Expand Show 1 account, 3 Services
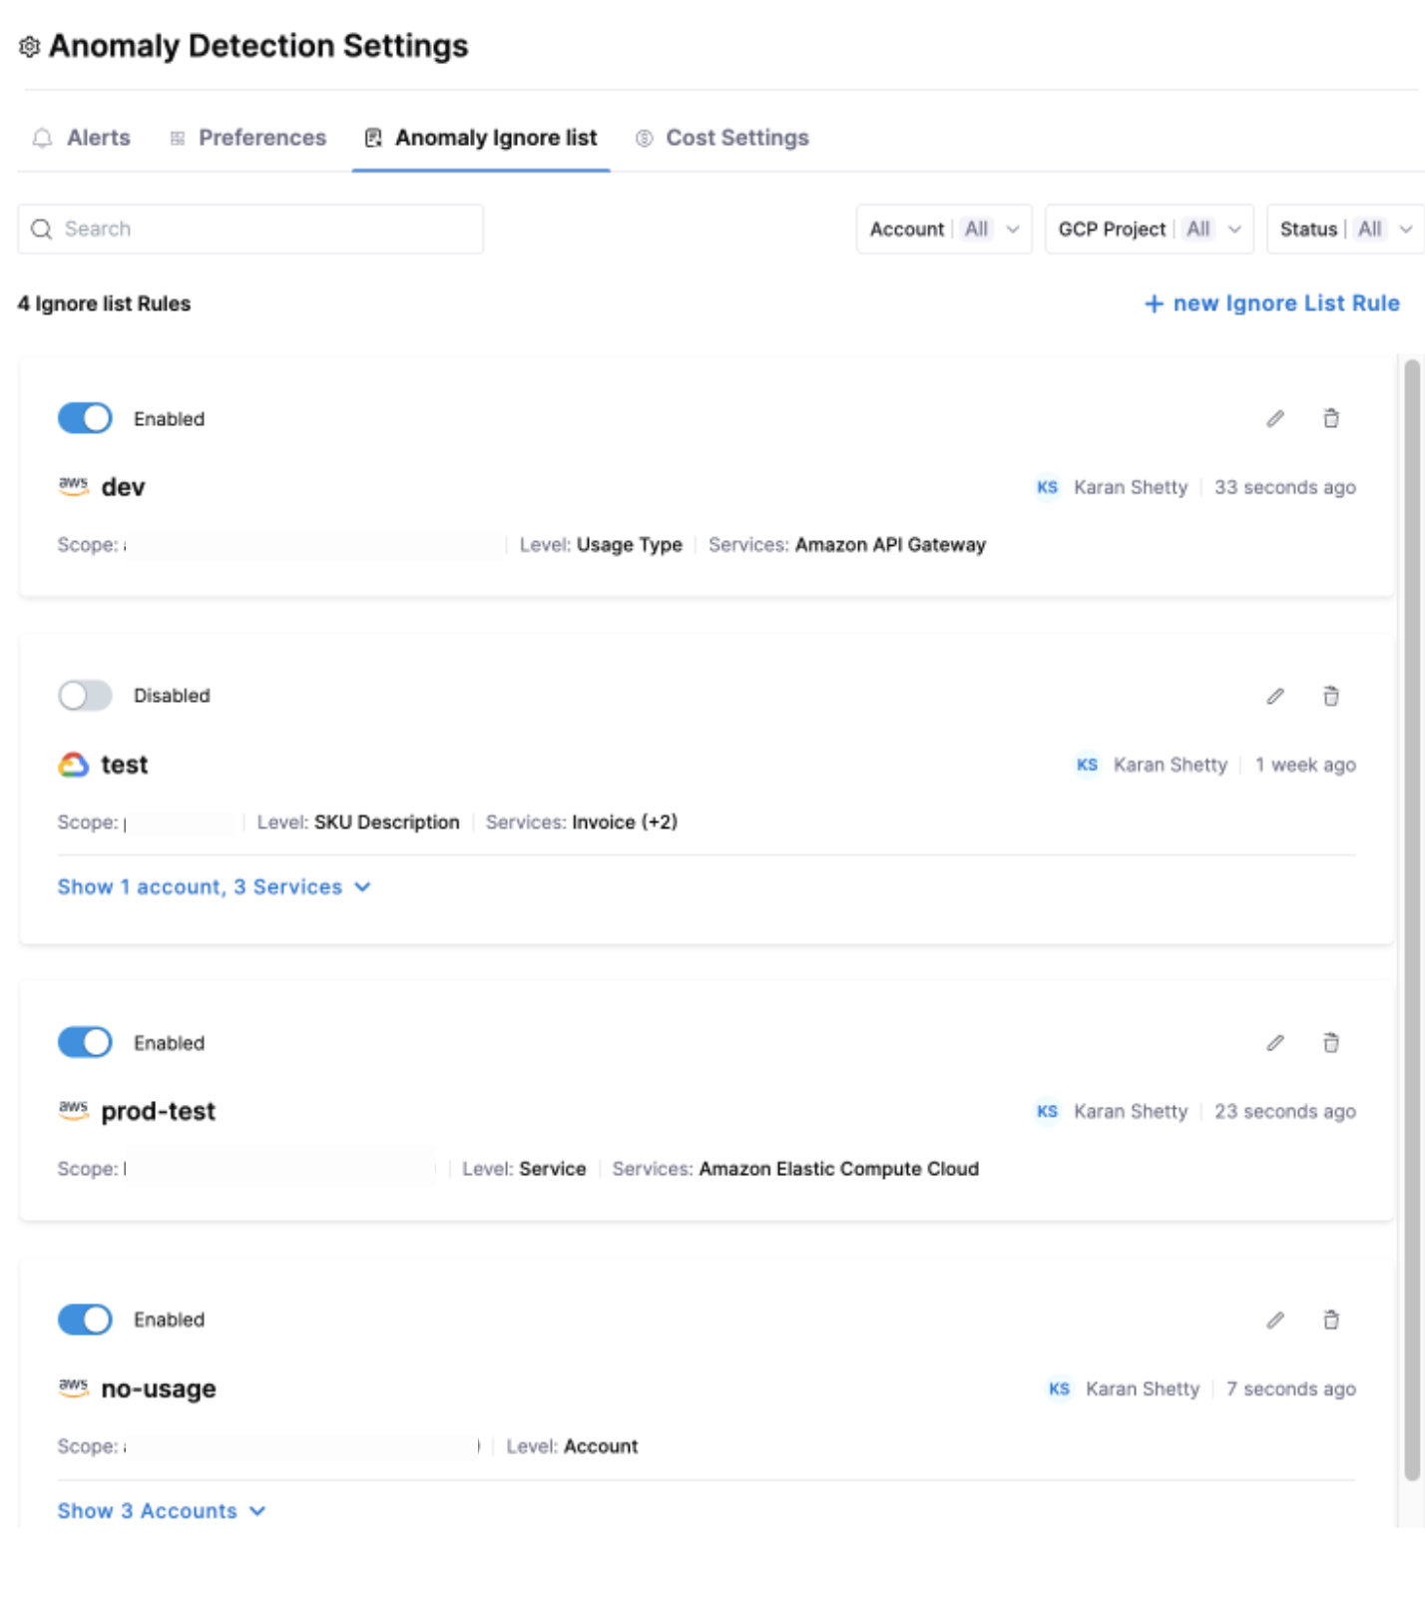The image size is (1425, 1597). 214,887
